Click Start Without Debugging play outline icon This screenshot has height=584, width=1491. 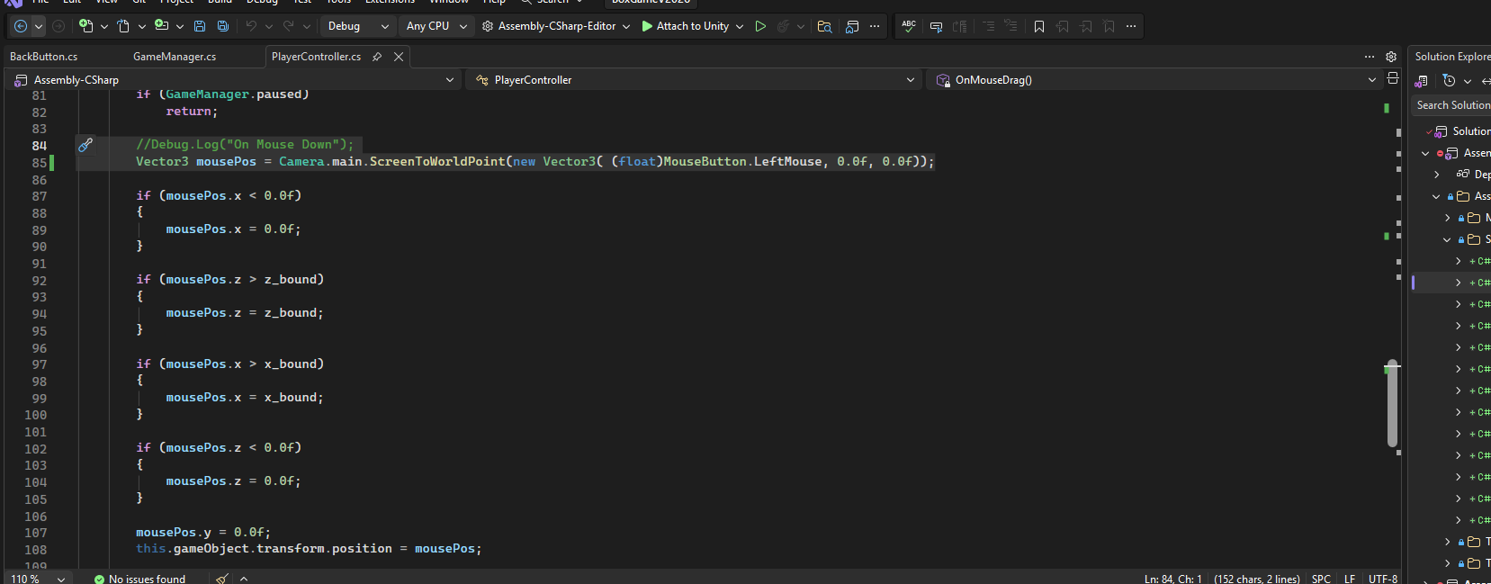(x=760, y=26)
